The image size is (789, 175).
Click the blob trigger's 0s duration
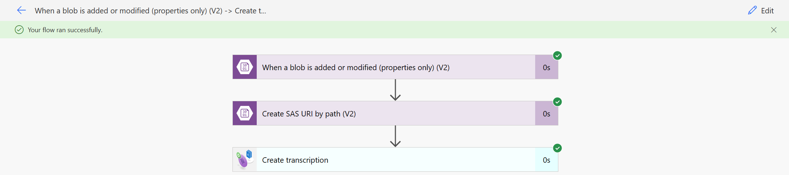(546, 68)
